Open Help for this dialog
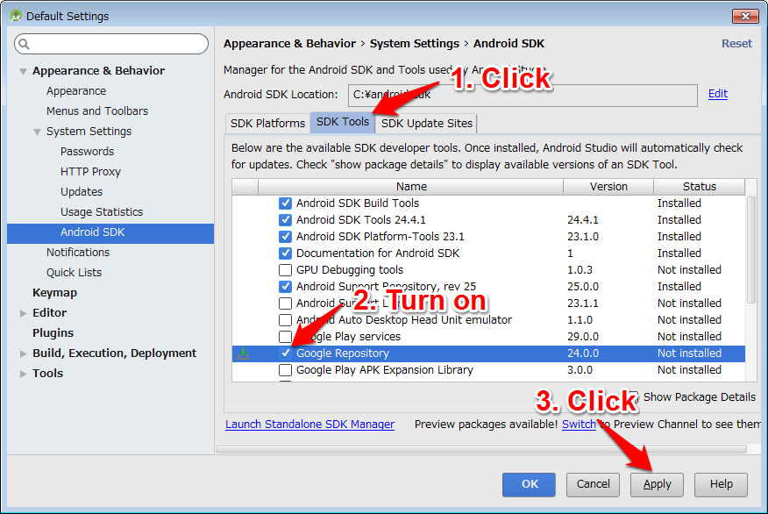Screen dimensions: 768x514 coord(721,484)
